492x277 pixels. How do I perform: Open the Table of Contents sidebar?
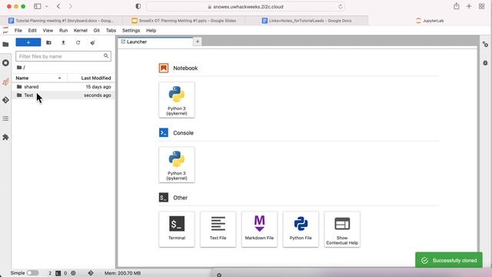coord(5,118)
